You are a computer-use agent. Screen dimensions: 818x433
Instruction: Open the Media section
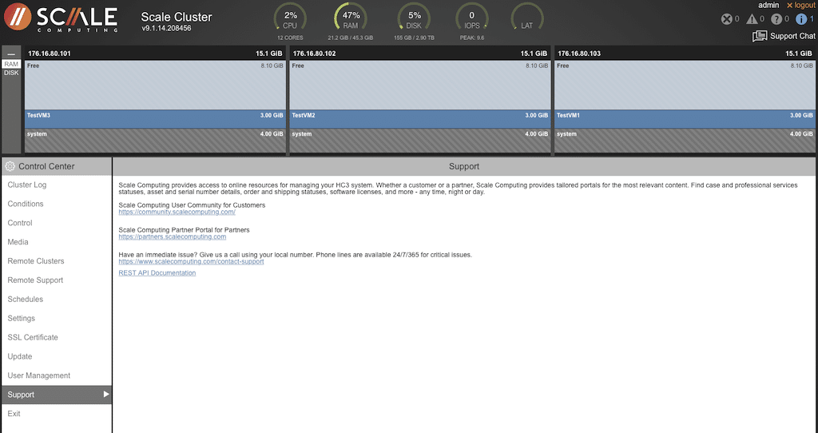pos(57,242)
